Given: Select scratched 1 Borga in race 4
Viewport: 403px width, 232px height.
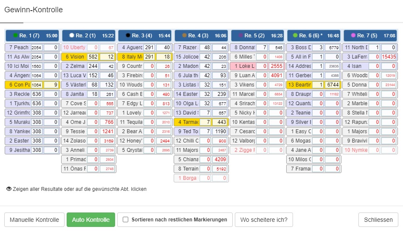Looking at the screenshot, I should tap(201, 178).
